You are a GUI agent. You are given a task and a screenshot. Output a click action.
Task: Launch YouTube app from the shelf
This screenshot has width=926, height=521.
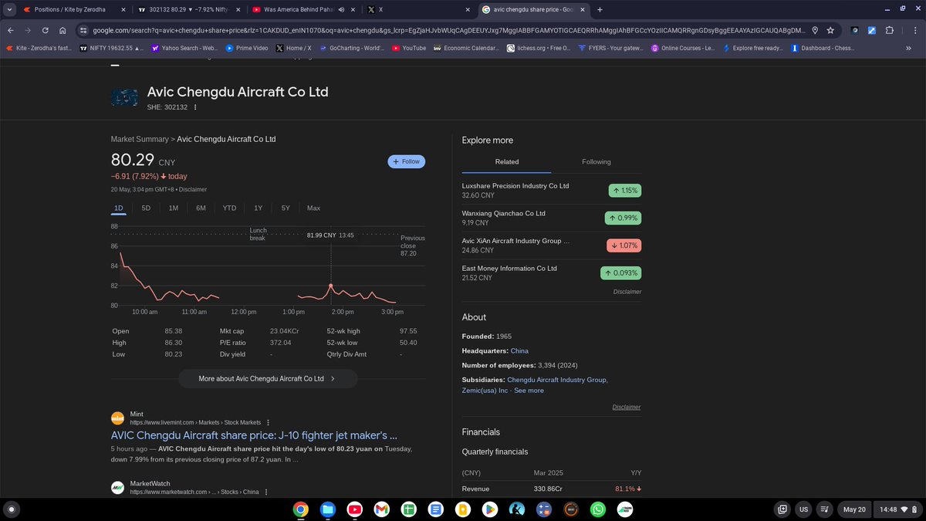354,509
